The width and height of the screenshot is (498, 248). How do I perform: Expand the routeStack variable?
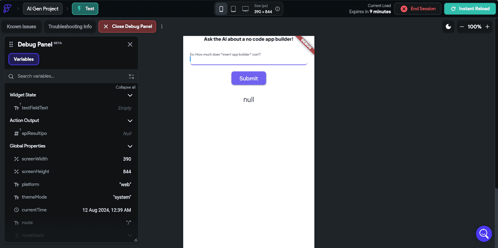click(x=130, y=235)
